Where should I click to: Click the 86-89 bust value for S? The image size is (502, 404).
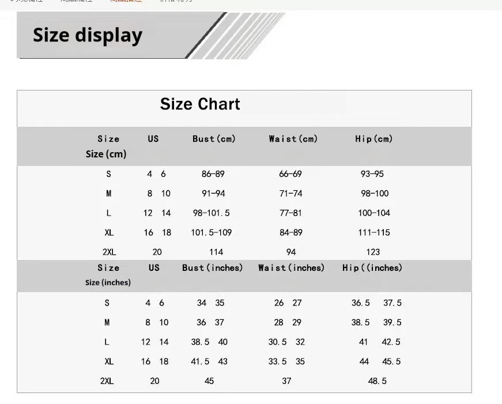[213, 174]
